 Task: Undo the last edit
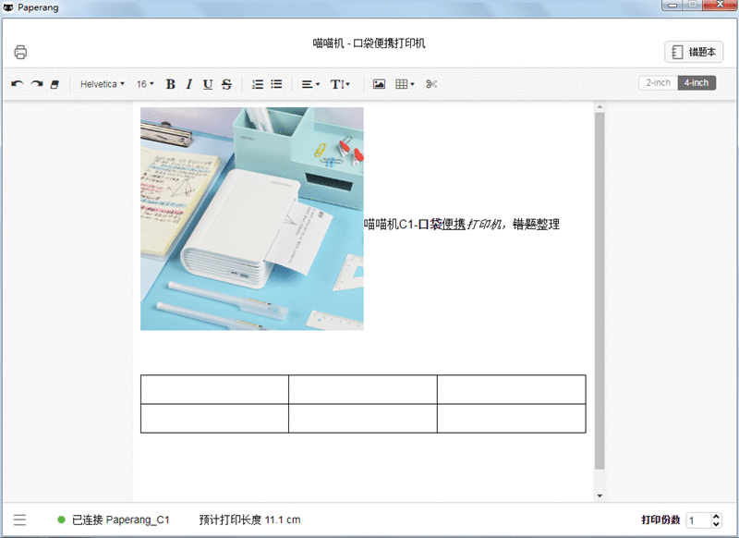tap(18, 84)
